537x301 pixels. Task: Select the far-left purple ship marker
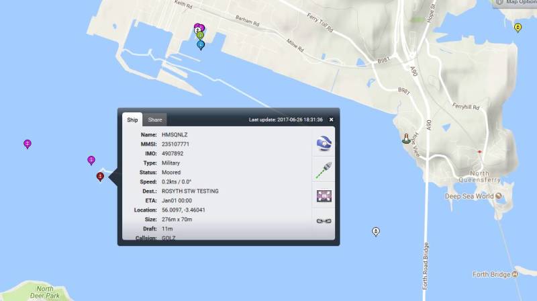pos(28,144)
